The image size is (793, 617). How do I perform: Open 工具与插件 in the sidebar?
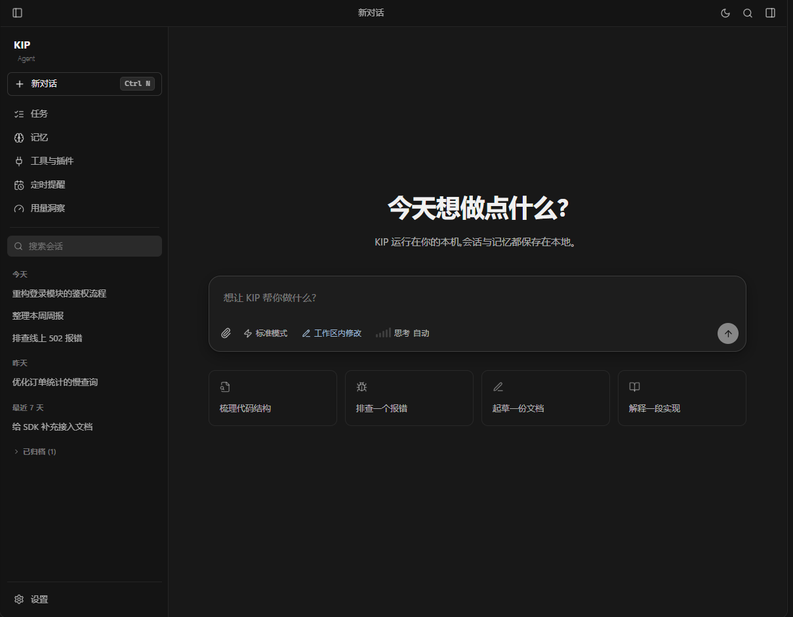coord(85,161)
